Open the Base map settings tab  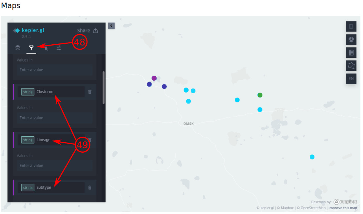click(59, 48)
